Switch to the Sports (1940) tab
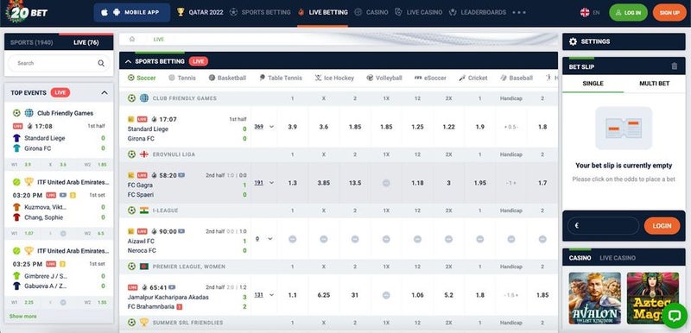691x333 pixels. (31, 42)
